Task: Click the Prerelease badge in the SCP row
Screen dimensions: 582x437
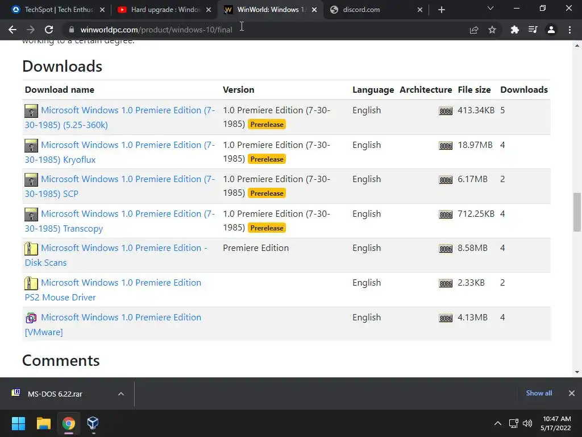Action: [267, 193]
